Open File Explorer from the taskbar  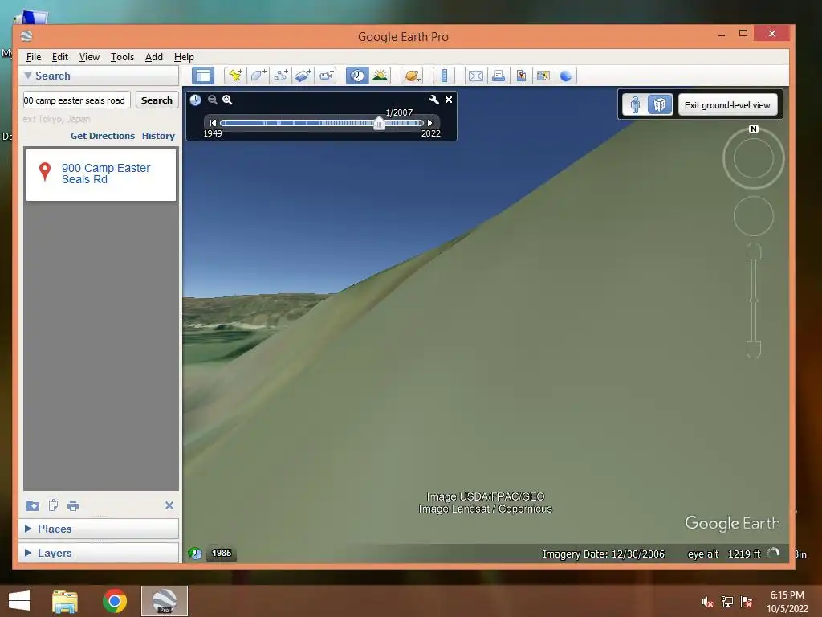click(65, 601)
